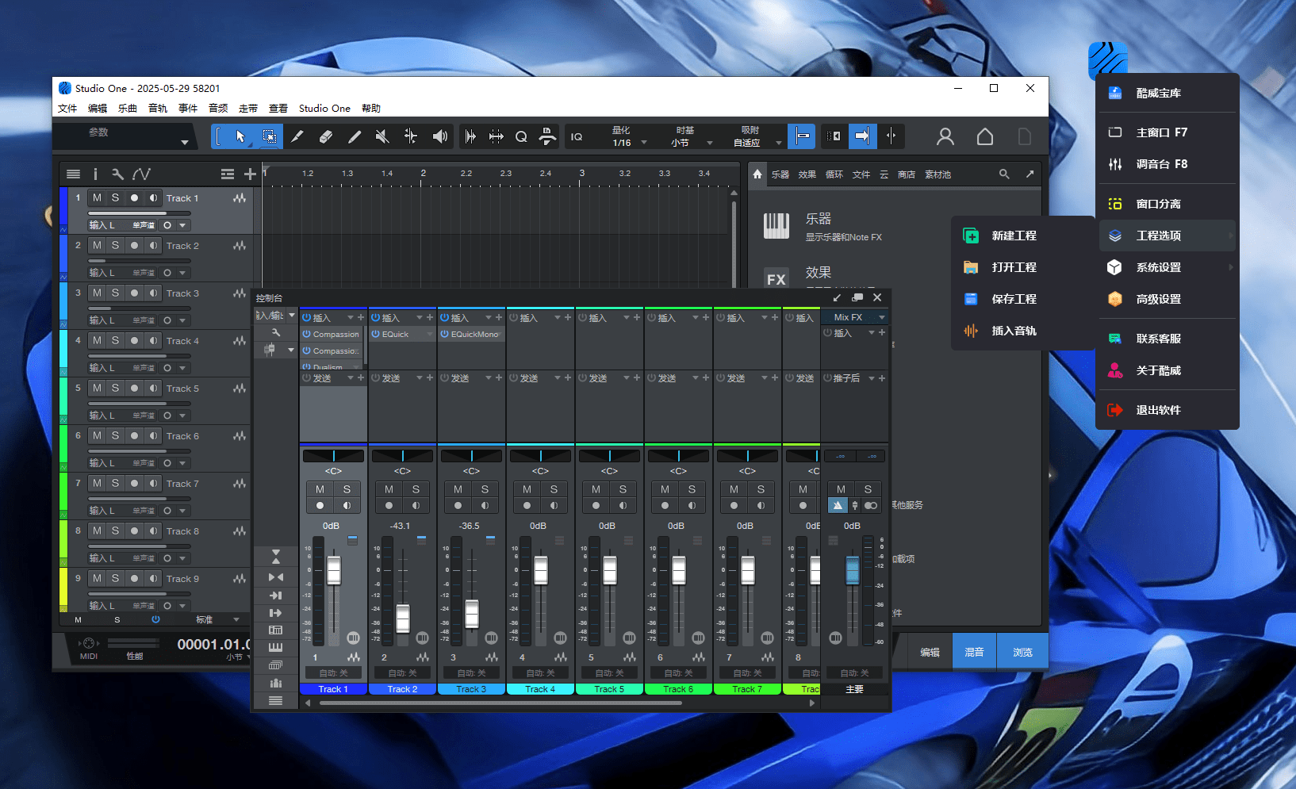Select the Range tool

coord(270,136)
